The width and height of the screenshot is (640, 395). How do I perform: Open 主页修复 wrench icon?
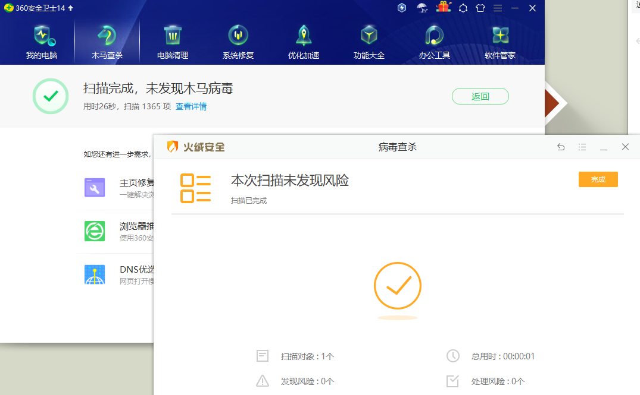tap(95, 188)
